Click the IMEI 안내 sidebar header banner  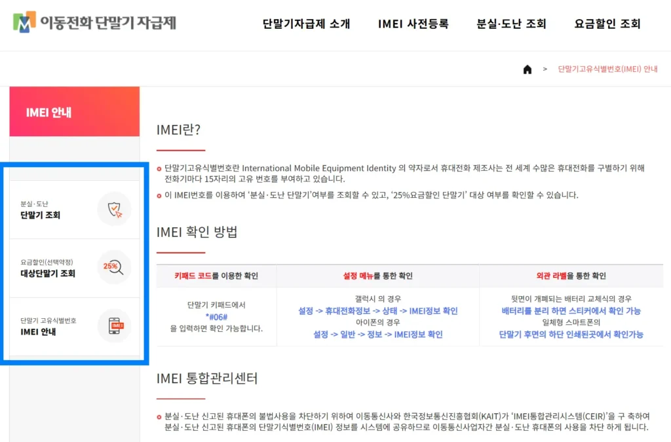75,111
